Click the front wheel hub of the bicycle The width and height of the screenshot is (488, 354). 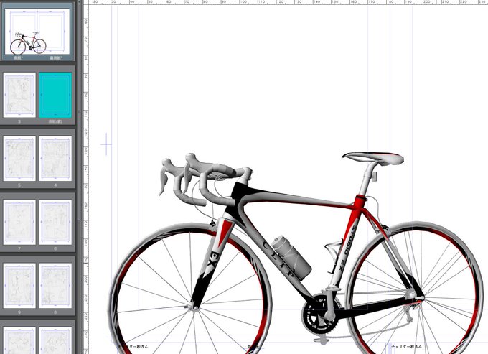coord(194,308)
